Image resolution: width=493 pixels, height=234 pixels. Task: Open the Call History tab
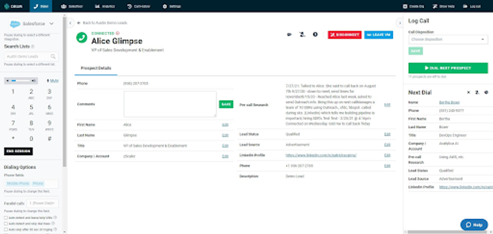tap(139, 6)
